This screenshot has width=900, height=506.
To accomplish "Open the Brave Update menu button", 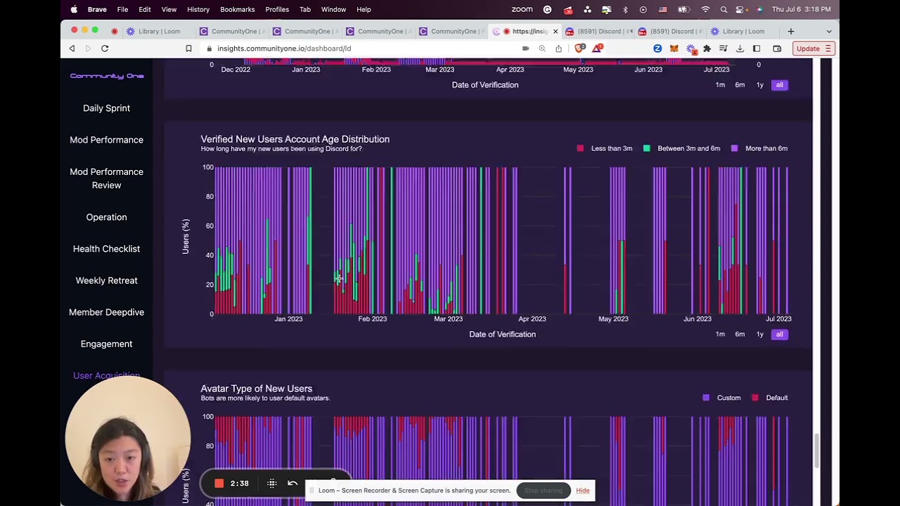I will coord(814,48).
